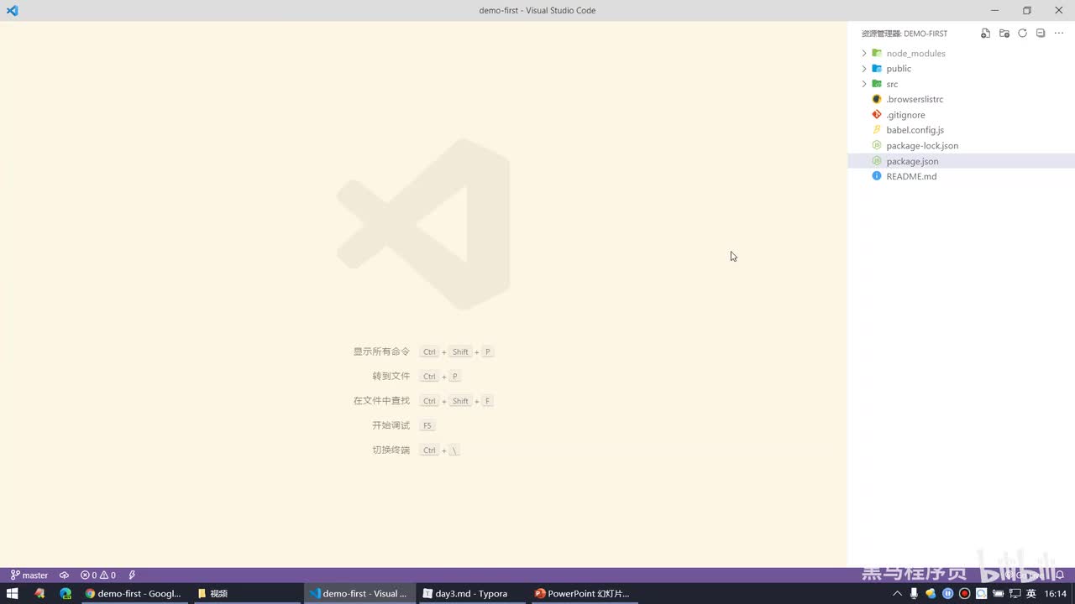
Task: Expand the src folder arrow
Action: (864, 84)
